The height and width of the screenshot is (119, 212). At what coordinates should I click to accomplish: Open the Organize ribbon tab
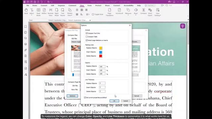(x=61, y=6)
